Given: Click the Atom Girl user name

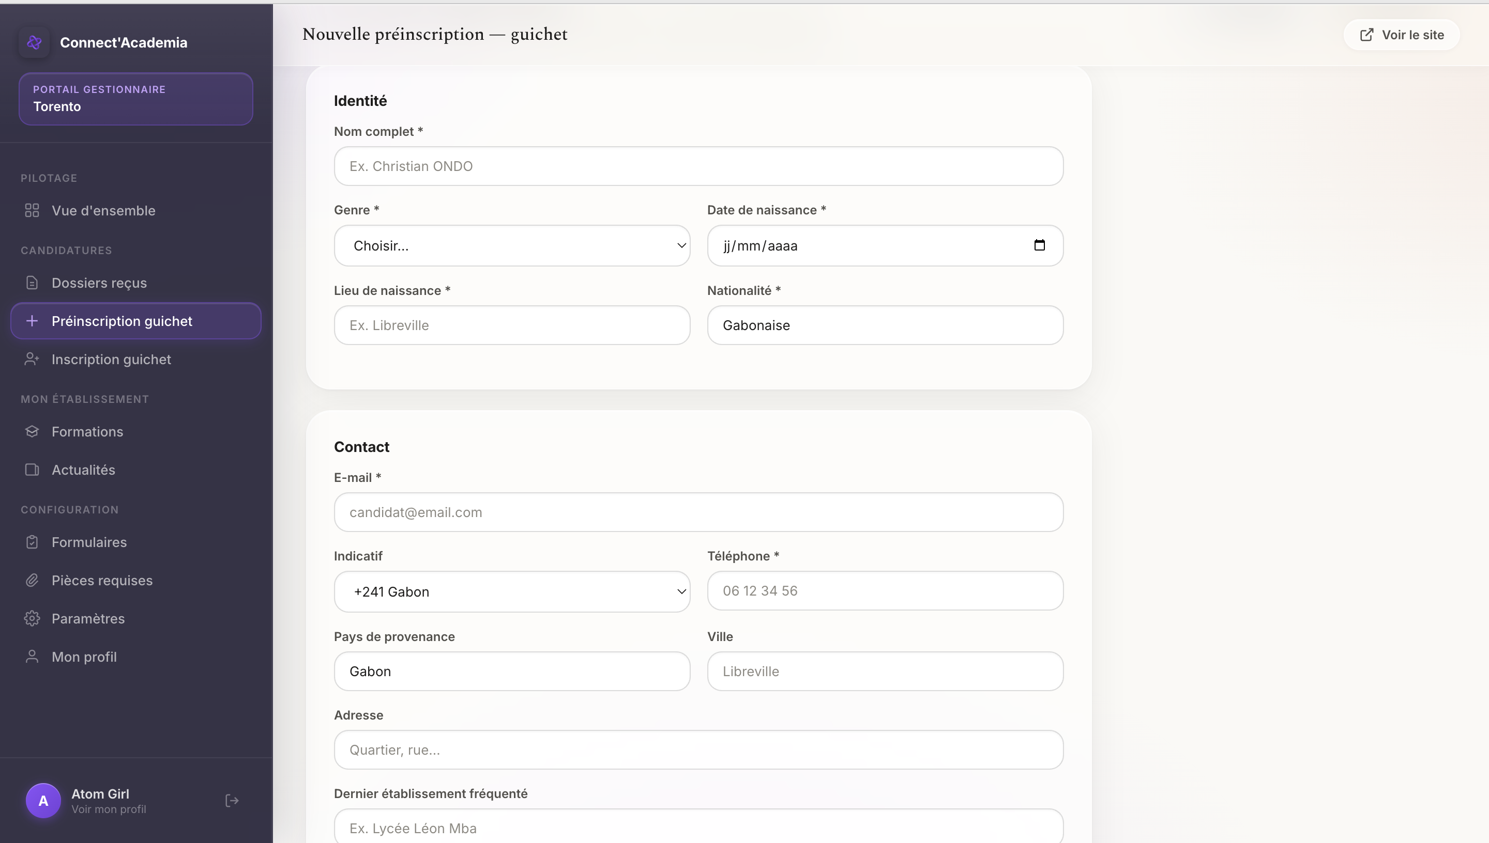Looking at the screenshot, I should (100, 794).
